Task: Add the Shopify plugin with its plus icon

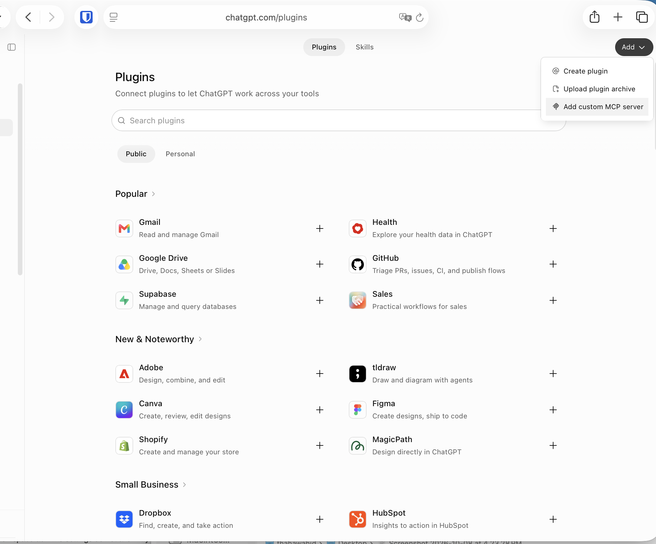Action: (x=320, y=445)
